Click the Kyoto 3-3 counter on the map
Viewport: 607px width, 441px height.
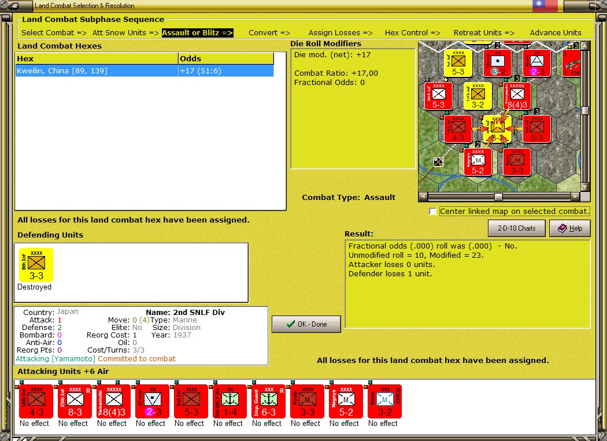pyautogui.click(x=517, y=162)
